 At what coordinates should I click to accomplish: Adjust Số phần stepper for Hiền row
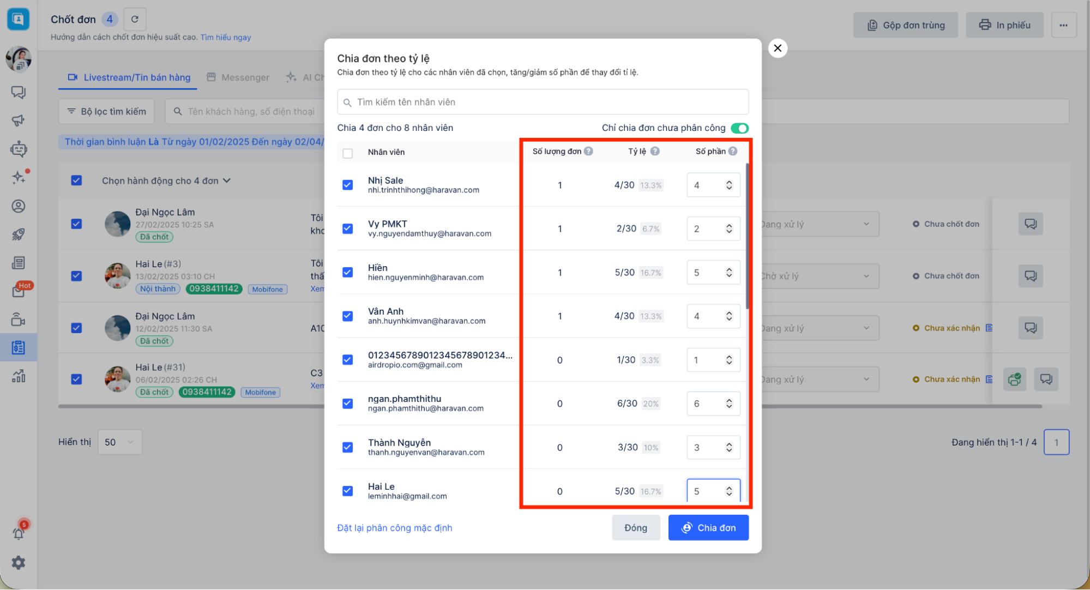(x=729, y=273)
